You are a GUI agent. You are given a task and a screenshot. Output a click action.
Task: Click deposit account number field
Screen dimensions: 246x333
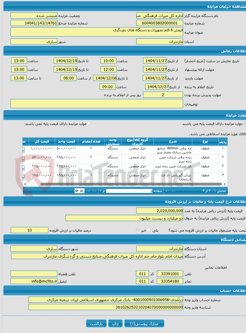[x=106, y=300]
